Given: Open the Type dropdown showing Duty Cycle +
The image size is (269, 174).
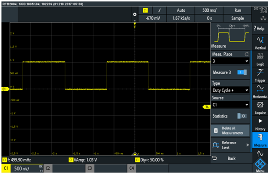Looking at the screenshot, I should tap(230, 90).
